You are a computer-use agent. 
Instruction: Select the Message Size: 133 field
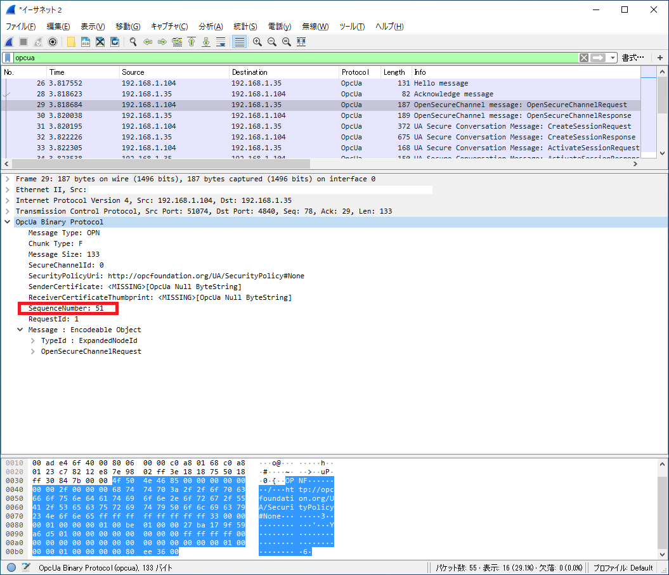click(x=64, y=254)
